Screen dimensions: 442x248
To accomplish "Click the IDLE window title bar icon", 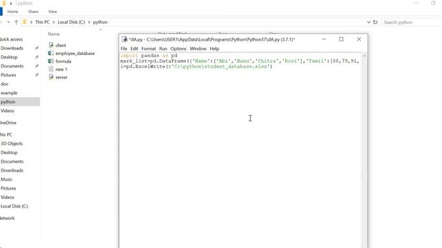I will 124,39.
